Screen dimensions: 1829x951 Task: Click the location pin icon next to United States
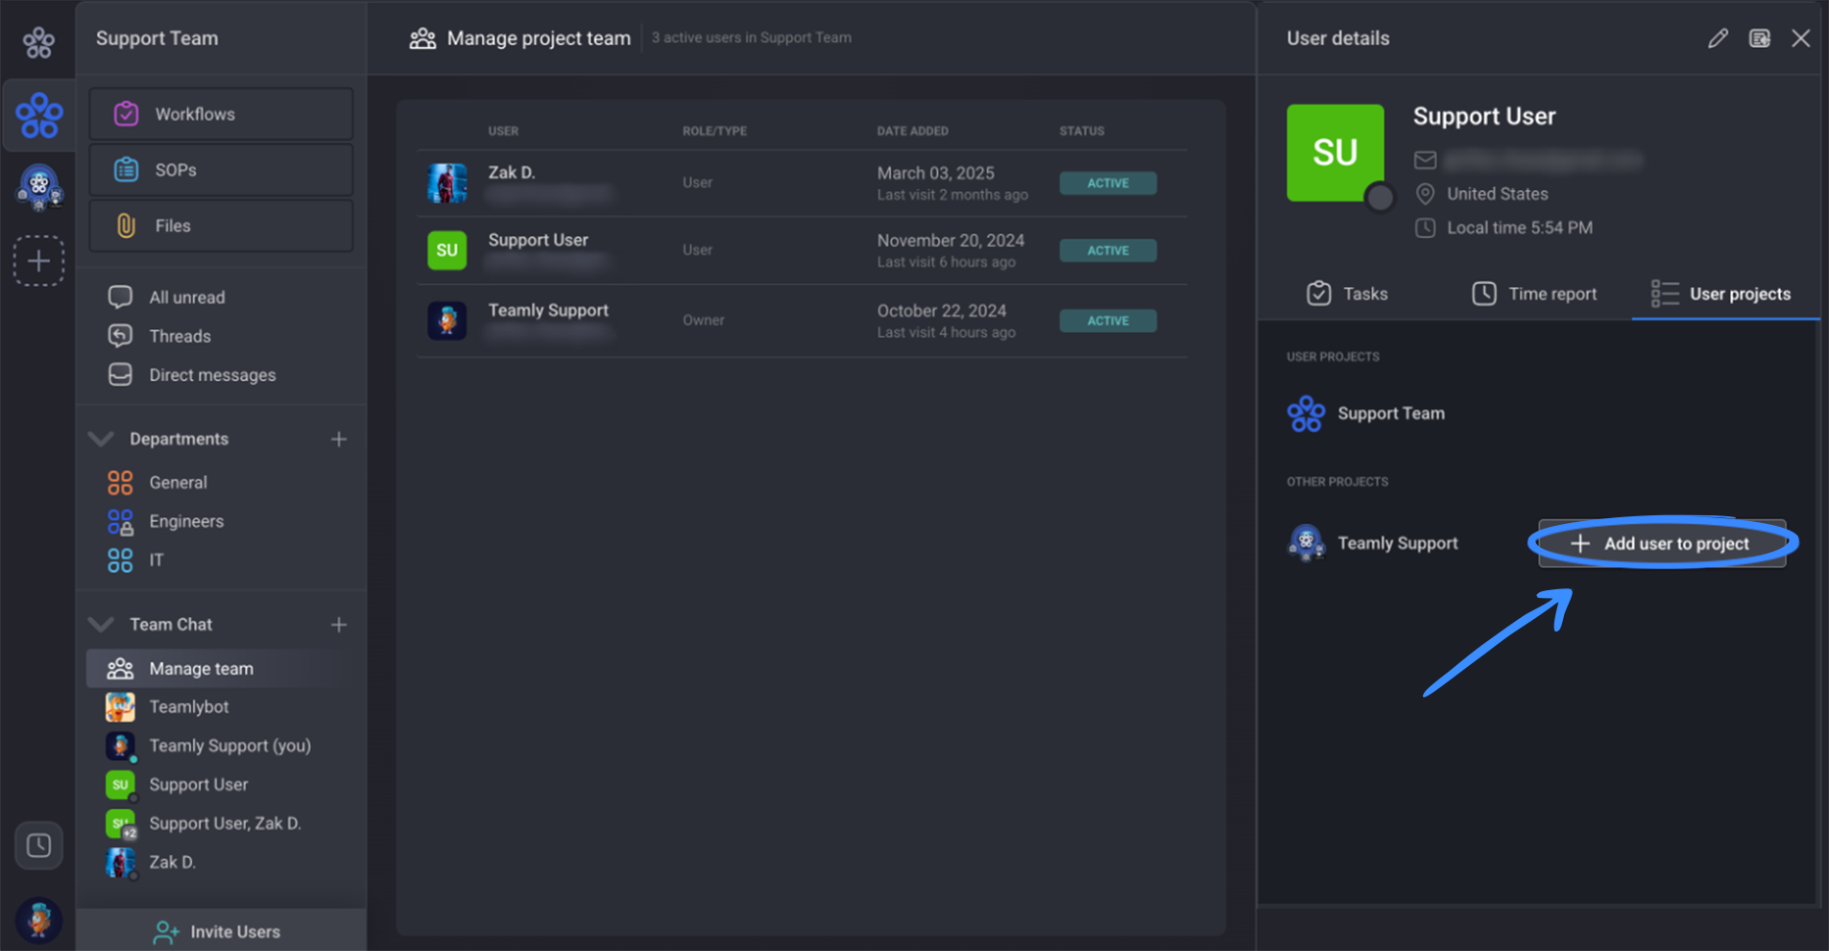click(x=1425, y=194)
